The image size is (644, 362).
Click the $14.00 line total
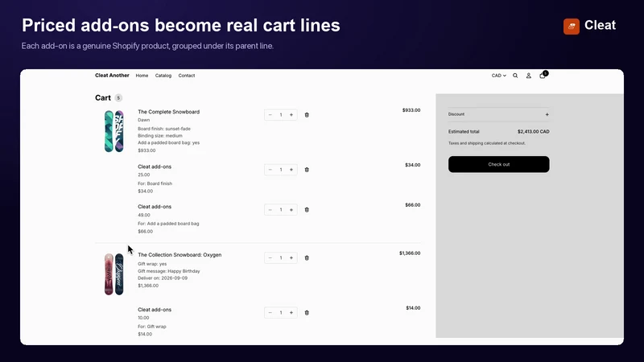coord(413,308)
